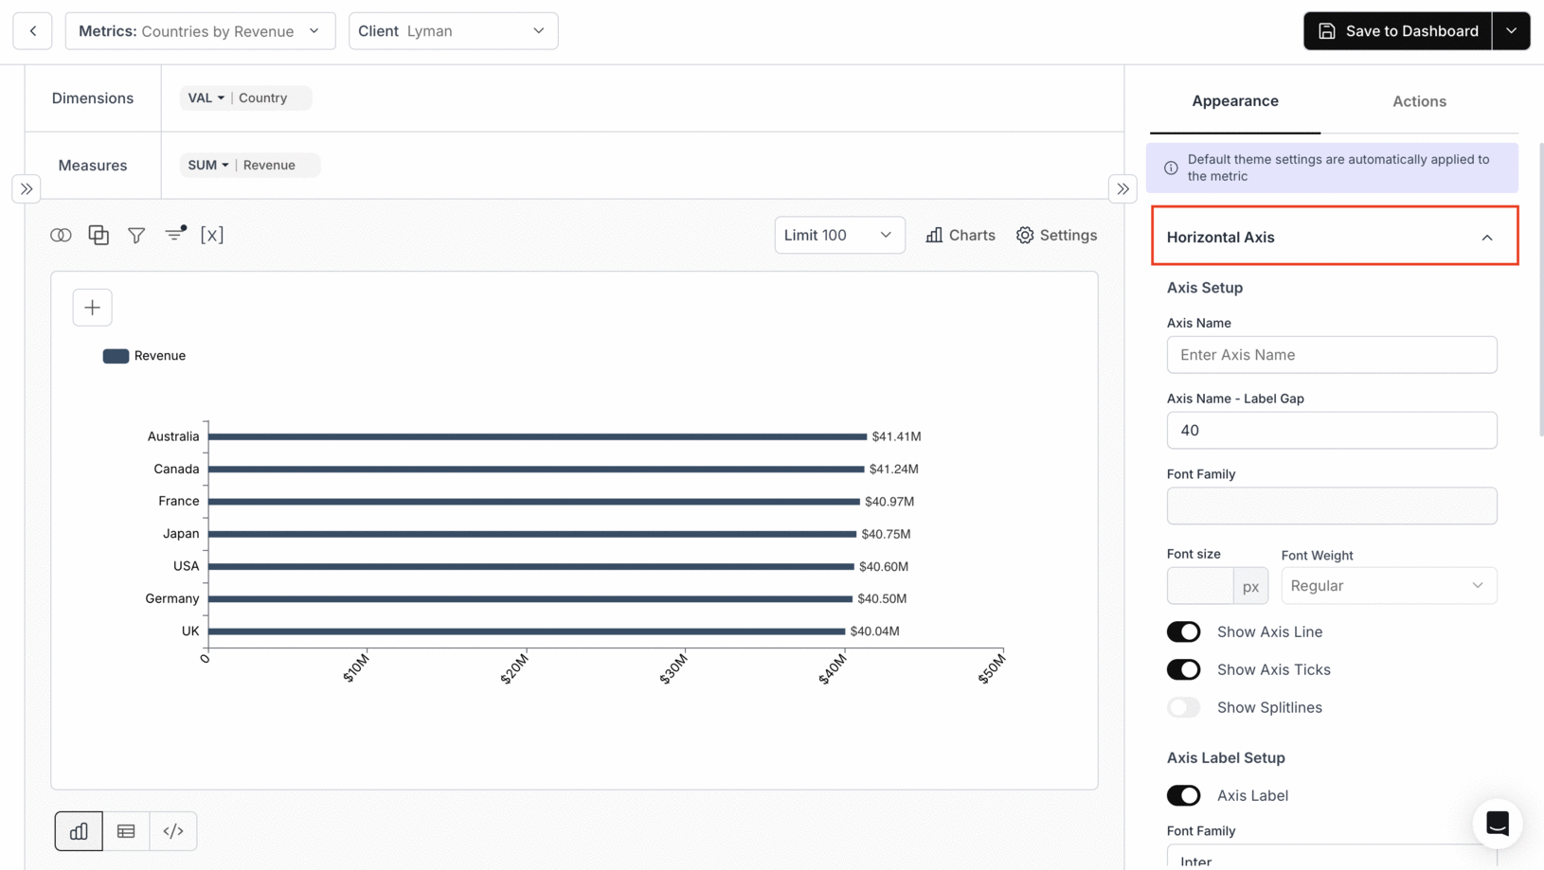This screenshot has width=1544, height=870.
Task: Change the Limit 100 dropdown
Action: pyautogui.click(x=838, y=235)
